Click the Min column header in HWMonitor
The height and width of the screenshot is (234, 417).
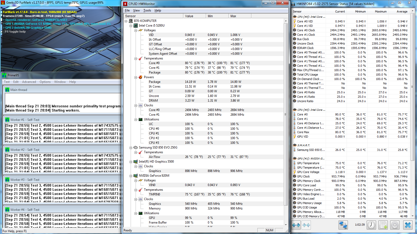[x=217, y=16]
